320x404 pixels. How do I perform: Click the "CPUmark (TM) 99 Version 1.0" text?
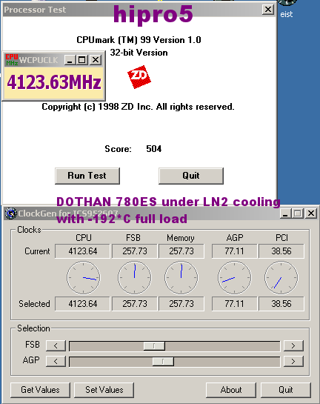139,40
